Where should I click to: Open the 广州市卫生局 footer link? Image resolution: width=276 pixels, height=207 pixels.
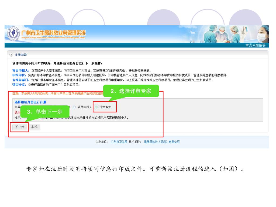pos(119,142)
